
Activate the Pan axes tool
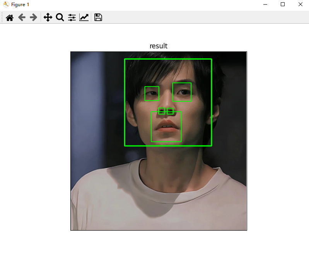(x=48, y=17)
